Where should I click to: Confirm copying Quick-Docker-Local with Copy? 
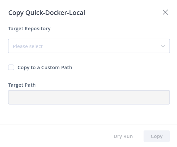coord(157,136)
